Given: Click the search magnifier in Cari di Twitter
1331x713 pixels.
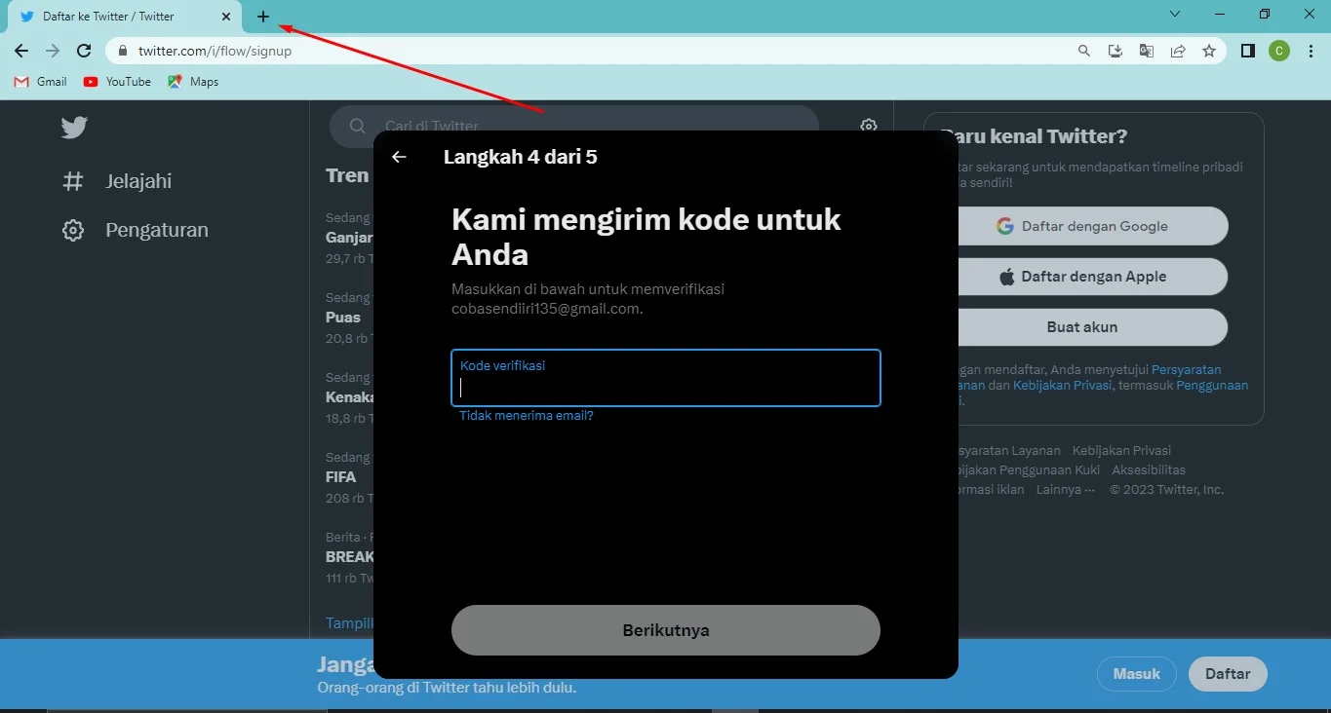Looking at the screenshot, I should (x=358, y=126).
